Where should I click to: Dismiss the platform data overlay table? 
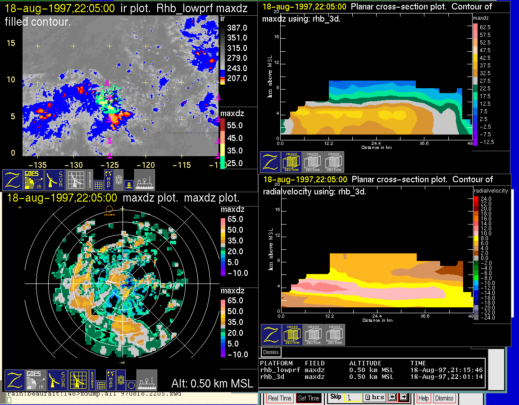point(271,352)
